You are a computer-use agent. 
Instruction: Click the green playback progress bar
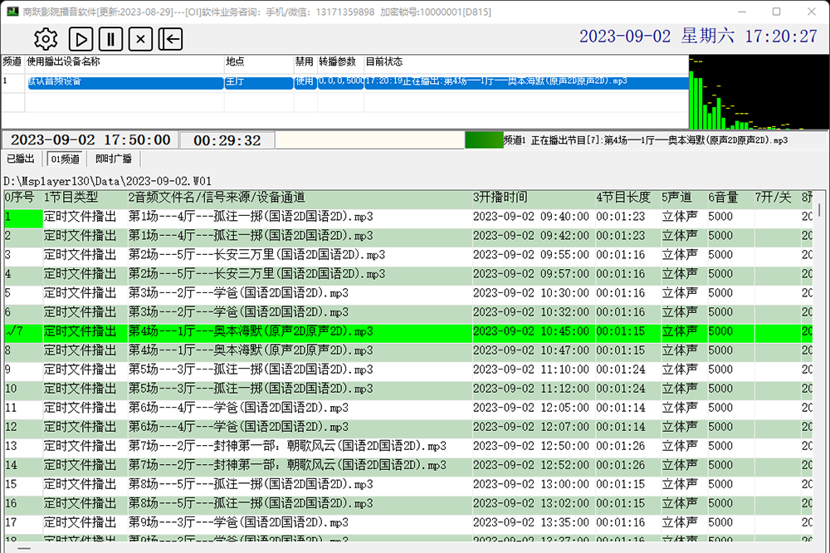(x=484, y=139)
